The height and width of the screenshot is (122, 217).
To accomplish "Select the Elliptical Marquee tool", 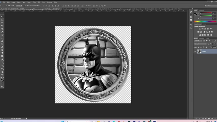I will (2, 20).
